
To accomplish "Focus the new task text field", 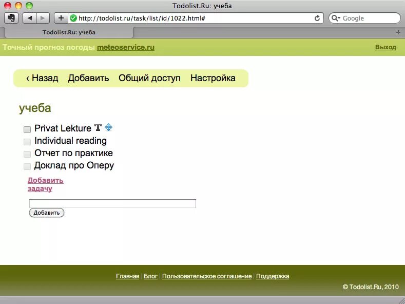I will click(x=112, y=203).
